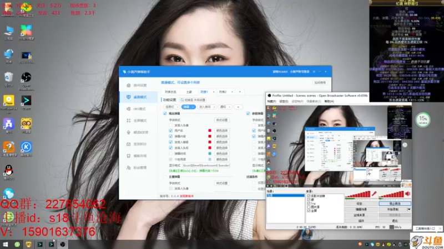The image size is (444, 249).
Task: Open the OBS help (H) menu
Action: click(329, 101)
